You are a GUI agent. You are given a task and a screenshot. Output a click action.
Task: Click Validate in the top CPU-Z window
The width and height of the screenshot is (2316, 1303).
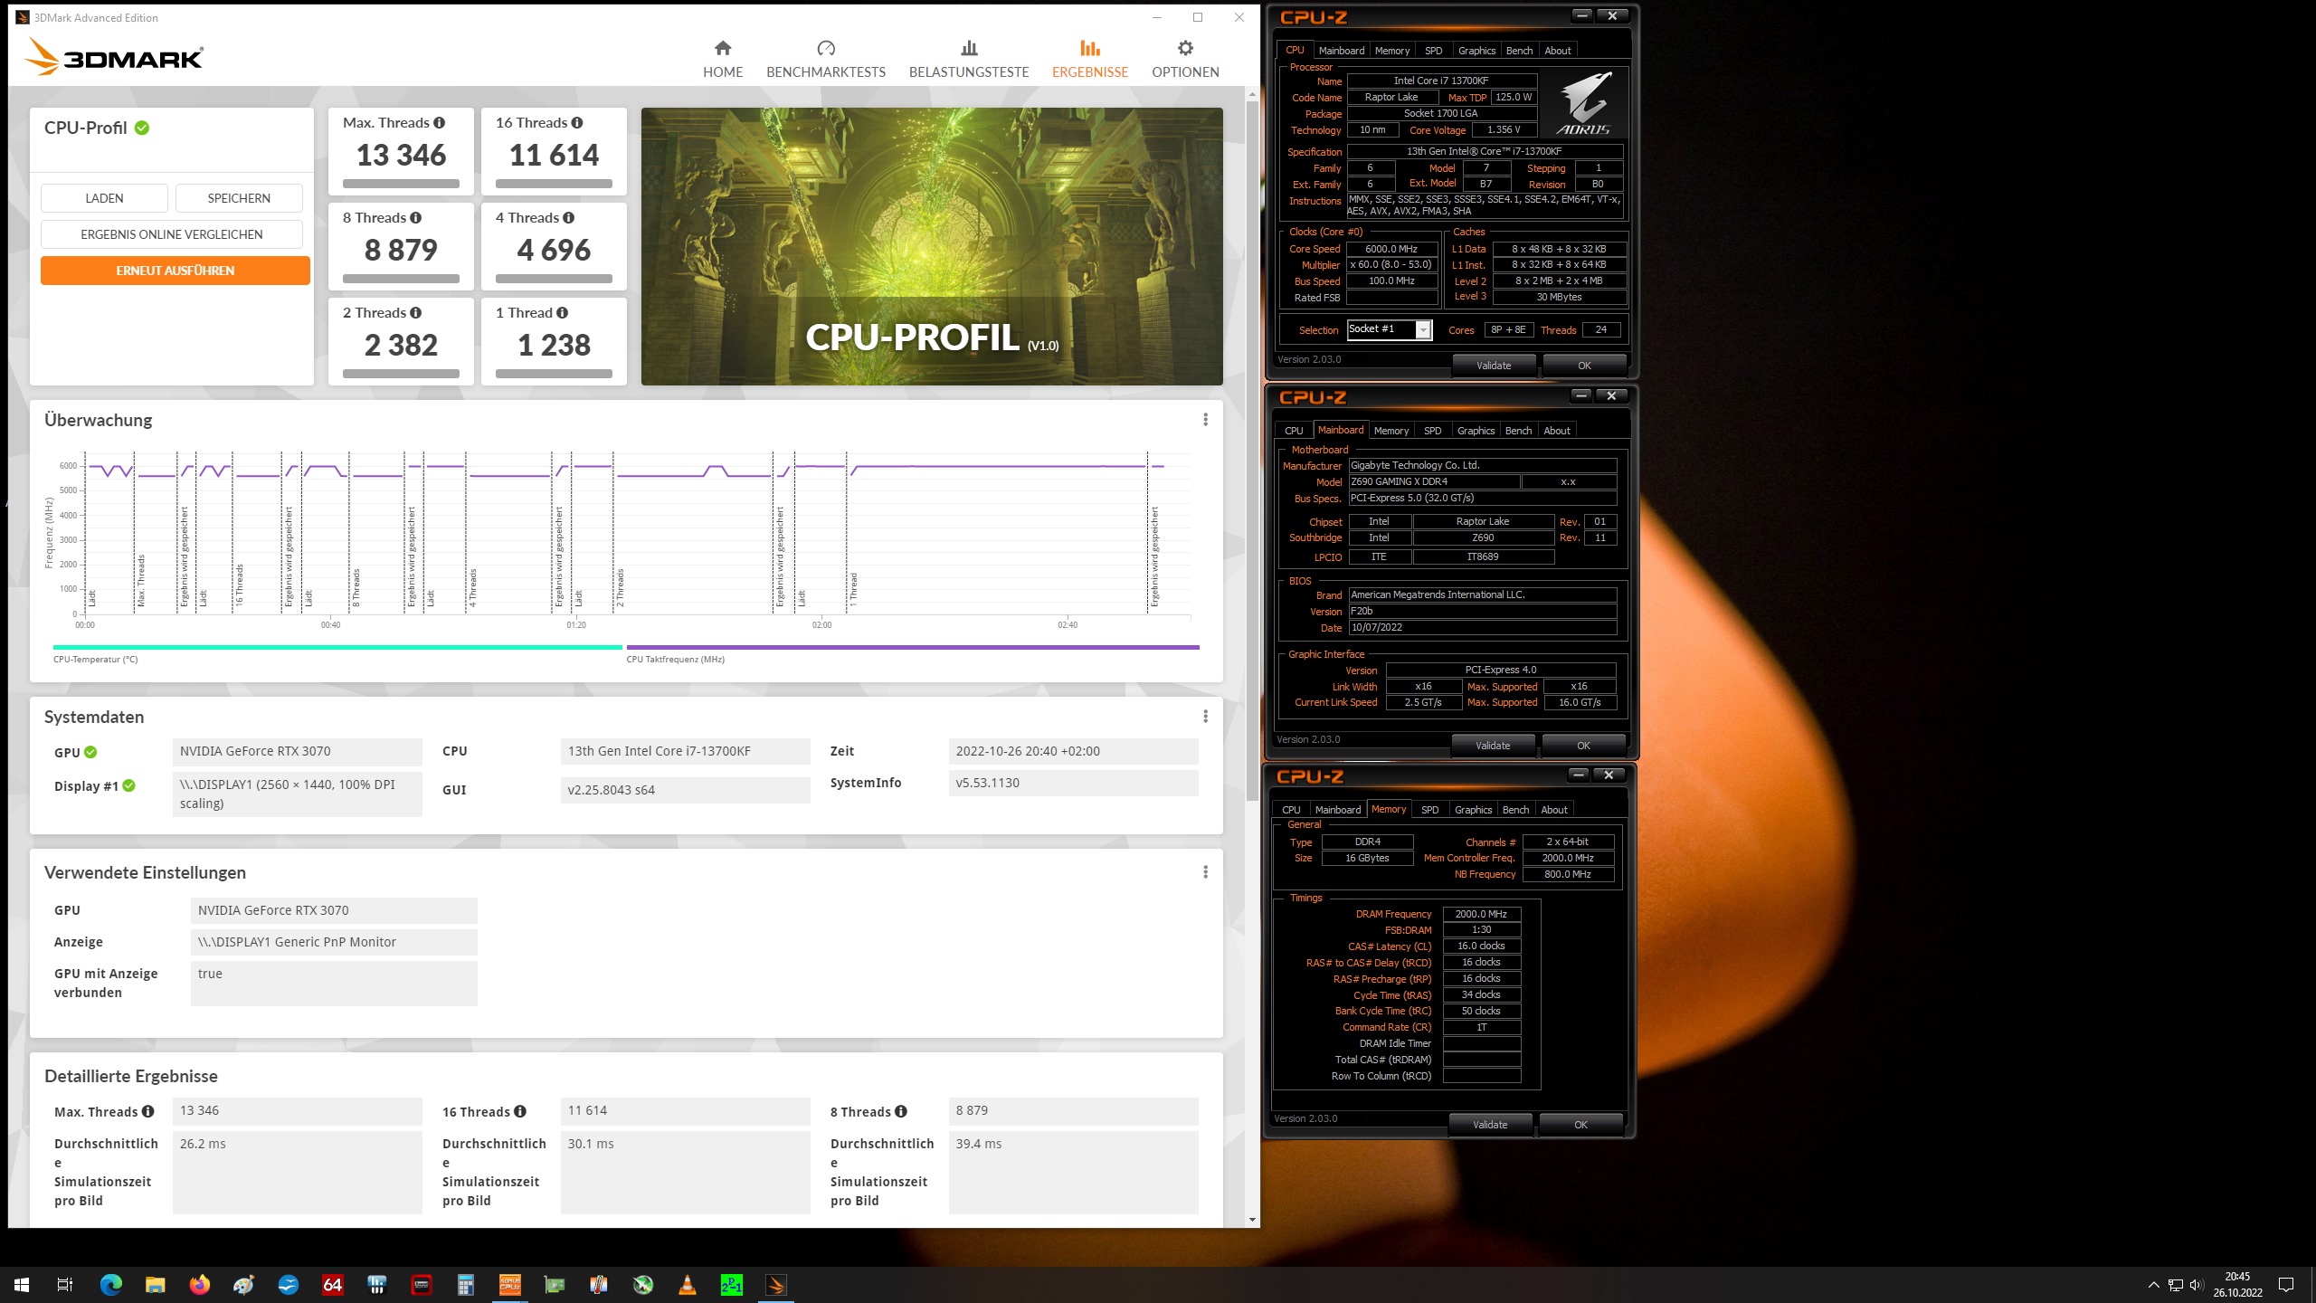[1494, 366]
